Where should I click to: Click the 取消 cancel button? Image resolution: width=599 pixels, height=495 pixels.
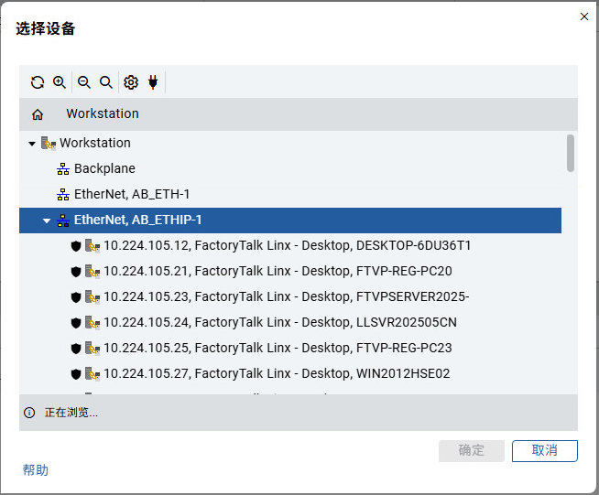[x=544, y=450]
